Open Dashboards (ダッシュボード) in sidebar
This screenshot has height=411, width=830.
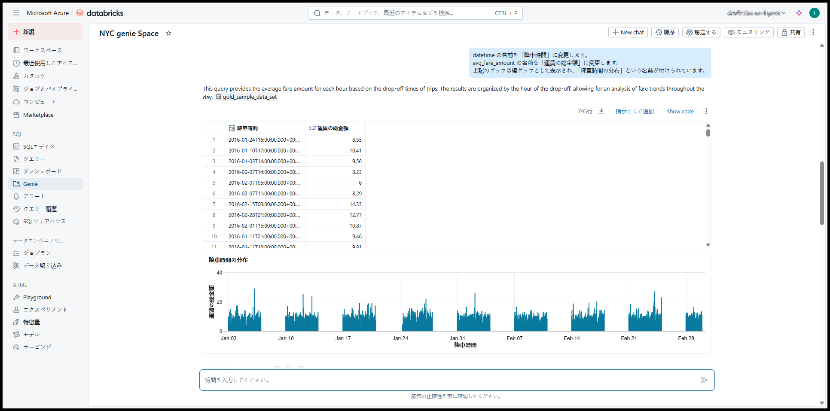pyautogui.click(x=42, y=171)
